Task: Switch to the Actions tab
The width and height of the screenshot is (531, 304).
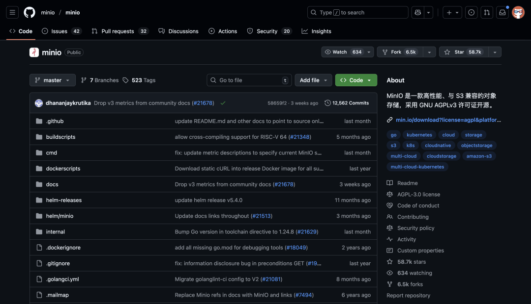Action: coord(223,31)
